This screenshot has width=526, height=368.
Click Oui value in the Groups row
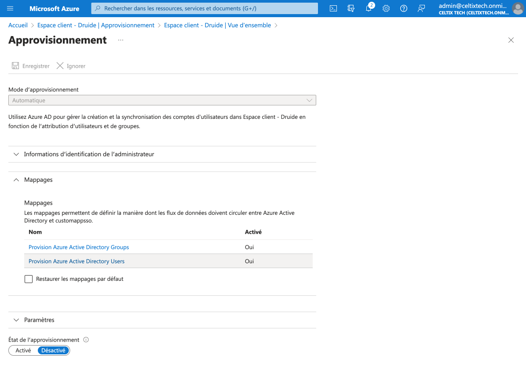[249, 247]
